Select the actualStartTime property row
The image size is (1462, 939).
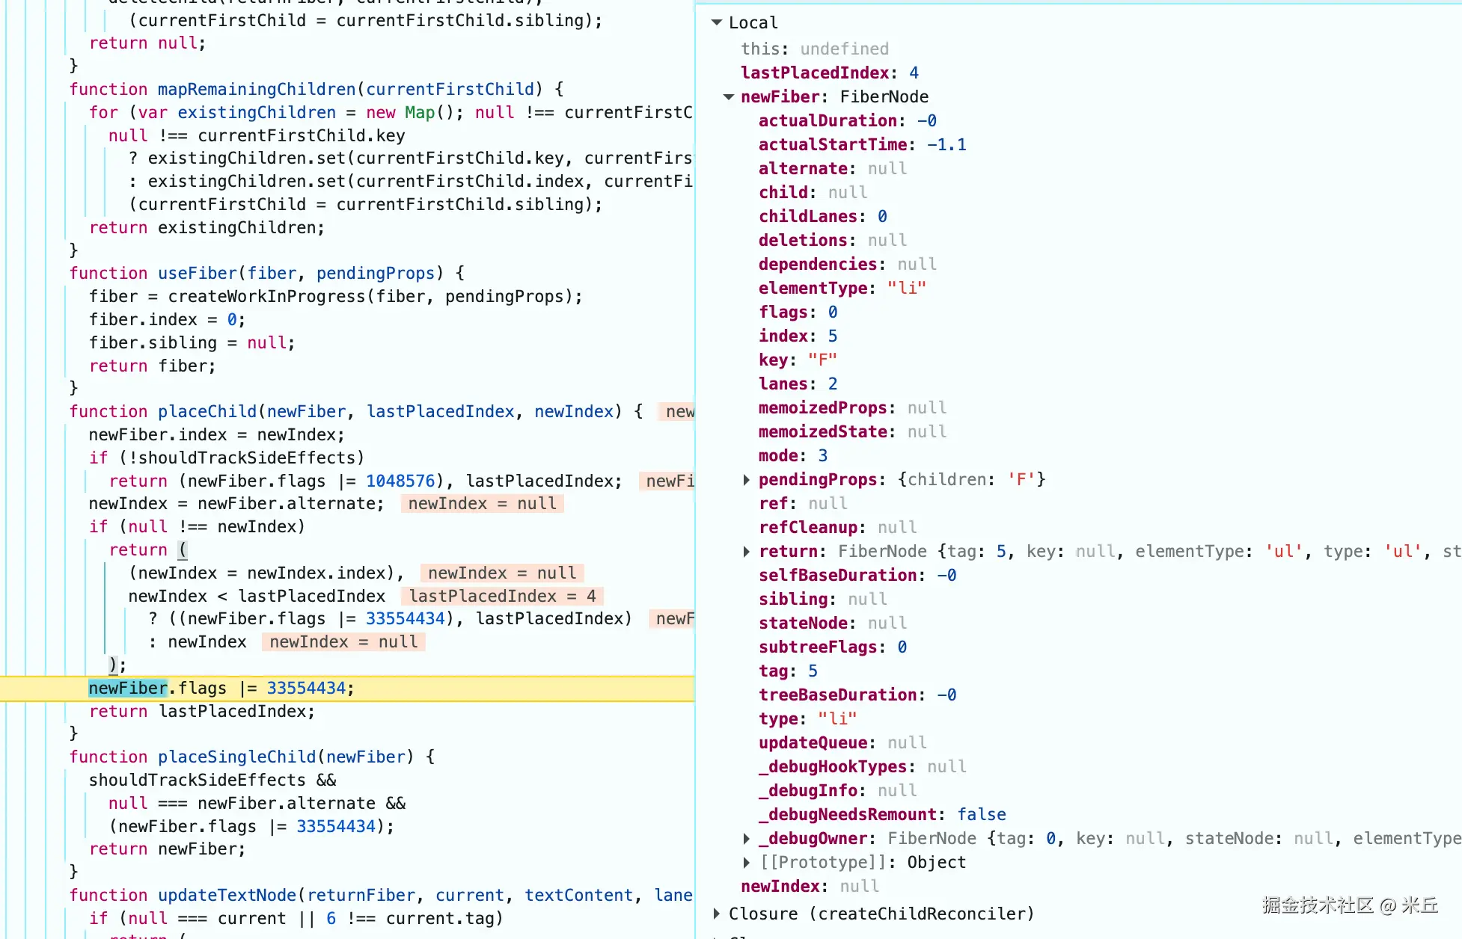[x=863, y=145]
